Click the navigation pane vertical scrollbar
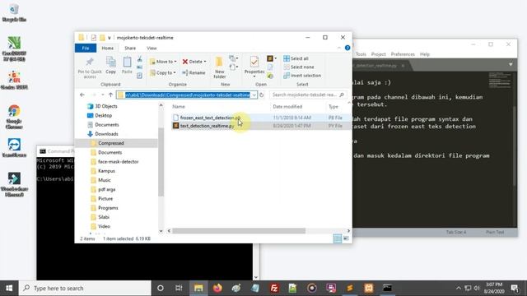 tap(161, 162)
